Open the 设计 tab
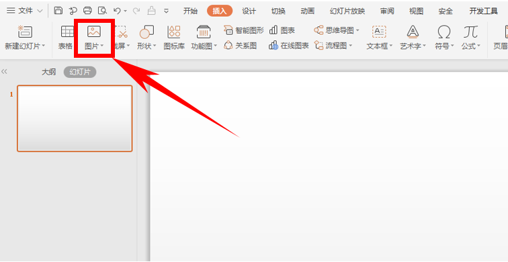The height and width of the screenshot is (262, 508). [249, 11]
